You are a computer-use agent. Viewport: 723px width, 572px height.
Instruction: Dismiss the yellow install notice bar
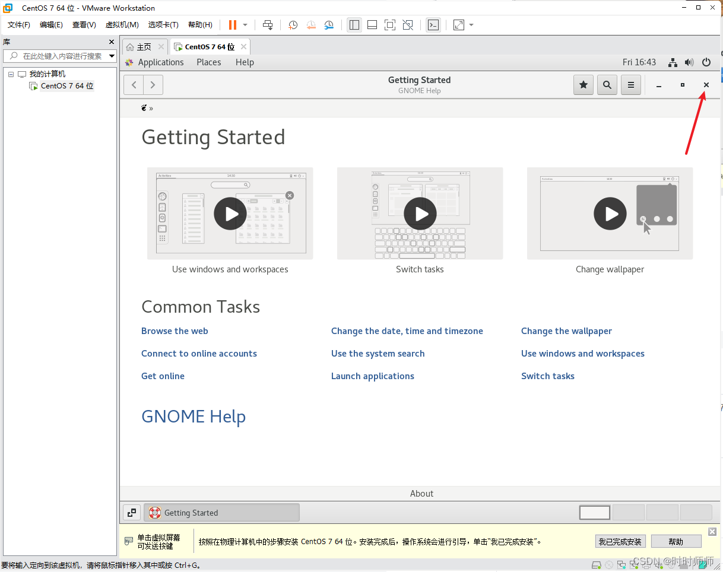(x=712, y=532)
